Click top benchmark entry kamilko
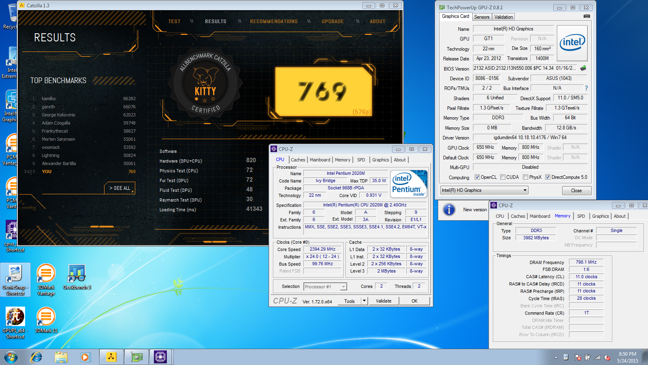This screenshot has height=365, width=648. 49,99
